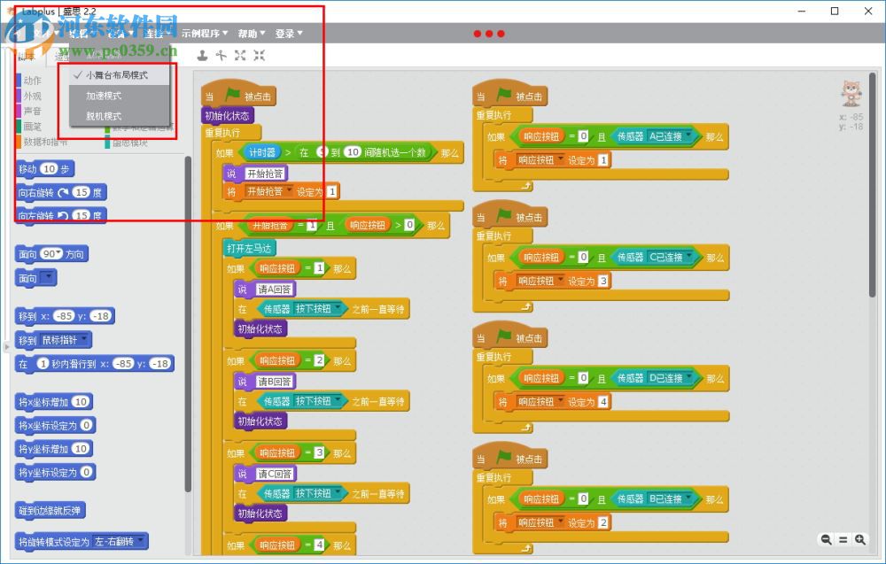
Task: Open the 帮助 menu
Action: point(252,34)
